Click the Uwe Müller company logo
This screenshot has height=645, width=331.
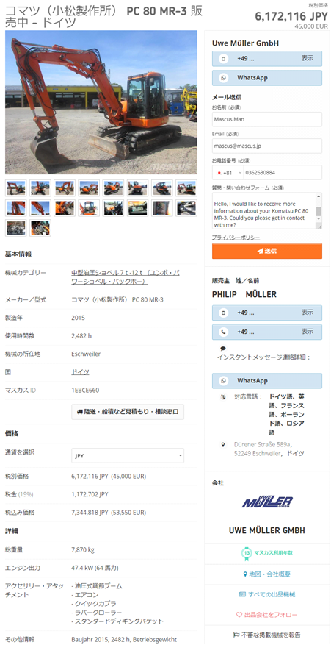click(x=267, y=502)
